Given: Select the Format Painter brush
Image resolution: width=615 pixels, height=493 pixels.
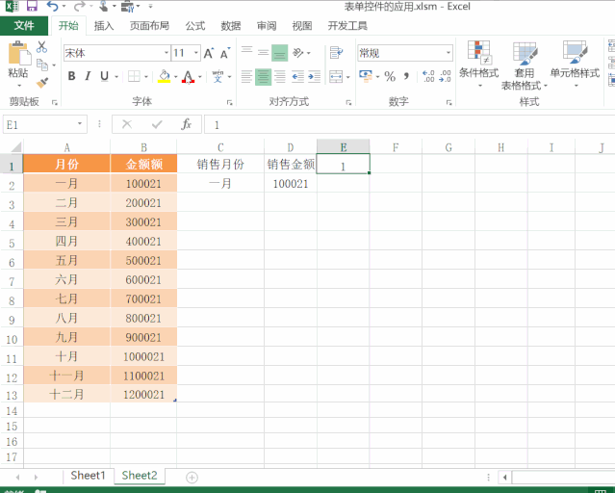Looking at the screenshot, I should coord(41,83).
